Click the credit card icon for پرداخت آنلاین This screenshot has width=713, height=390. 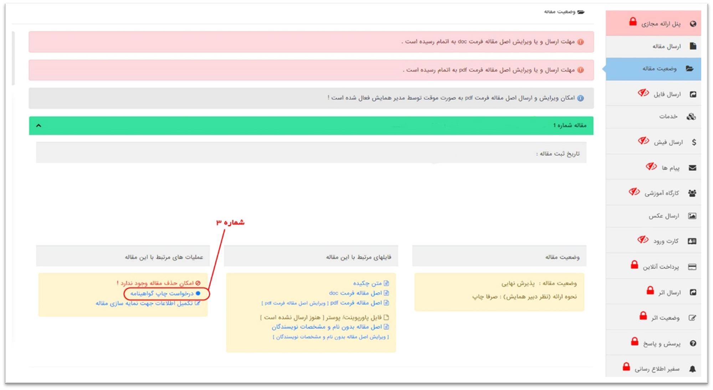point(692,267)
